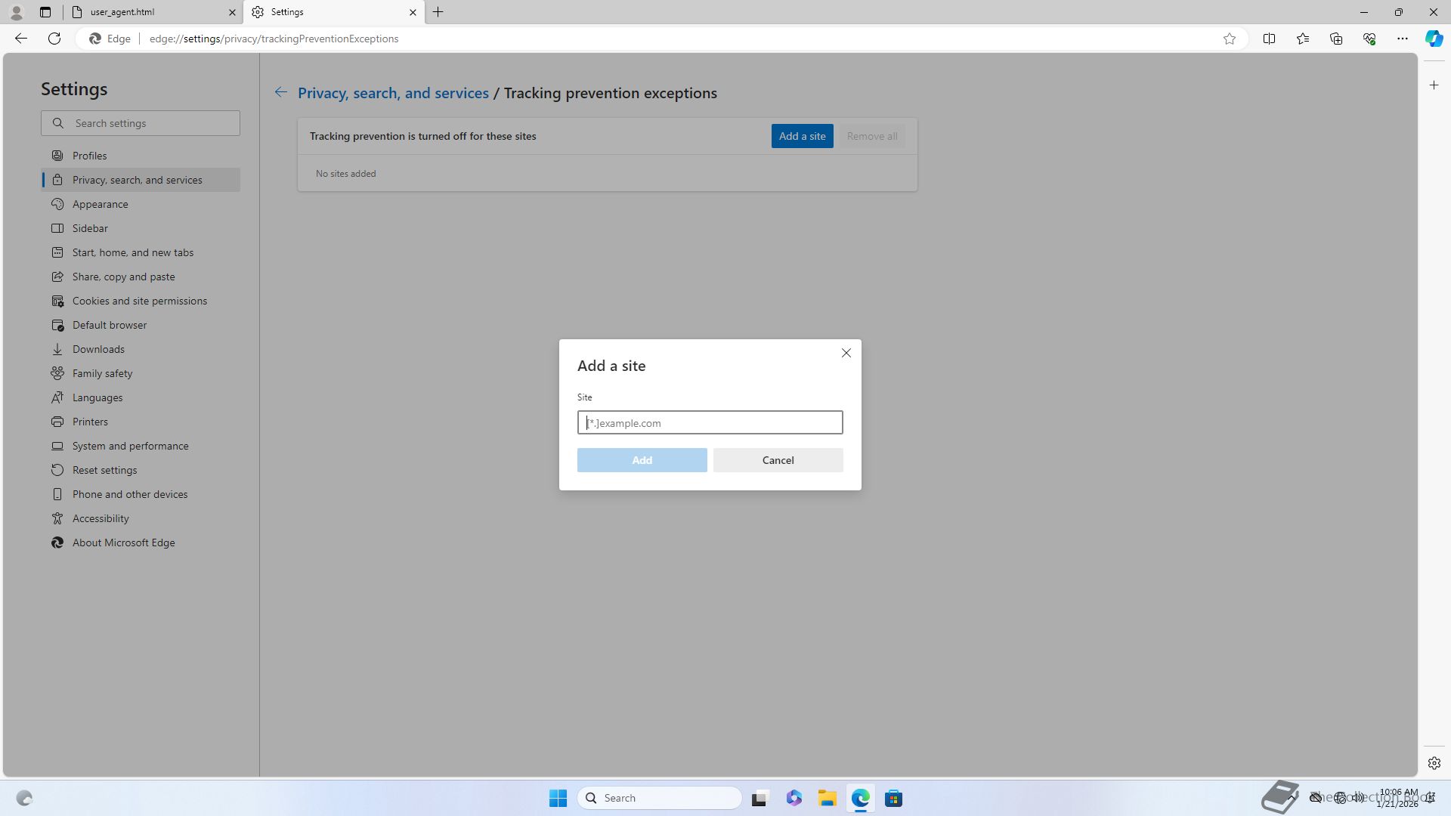Open a new tab with plus button
Screen dimensions: 1451x816
(x=438, y=12)
